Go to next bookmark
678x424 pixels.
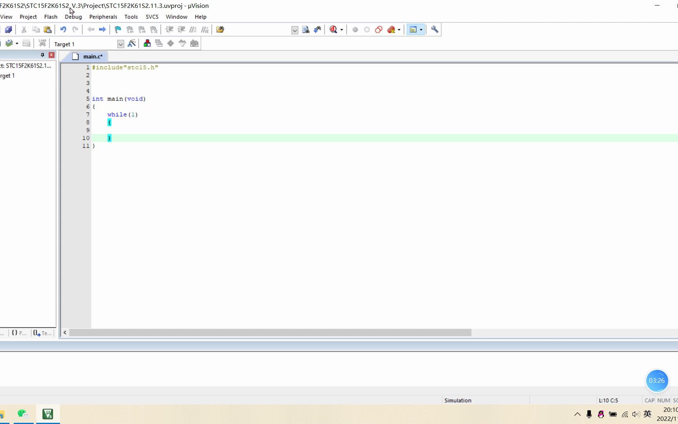coord(142,29)
